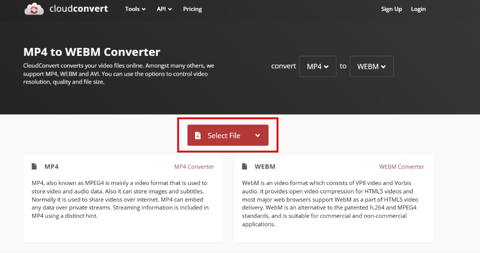The image size is (480, 253).
Task: Click the MP4 to WEBM Converter heading
Action: pyautogui.click(x=92, y=52)
